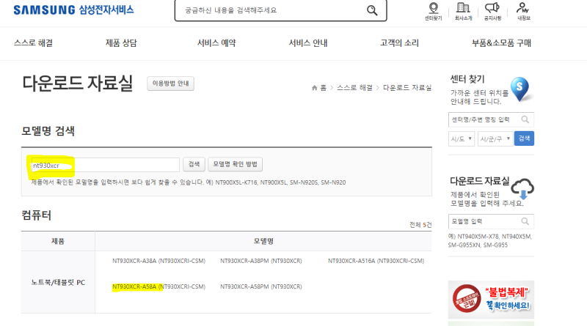Screen dimensions: 587x326
Task: Click the Samsung service logo
Action: coord(73,10)
